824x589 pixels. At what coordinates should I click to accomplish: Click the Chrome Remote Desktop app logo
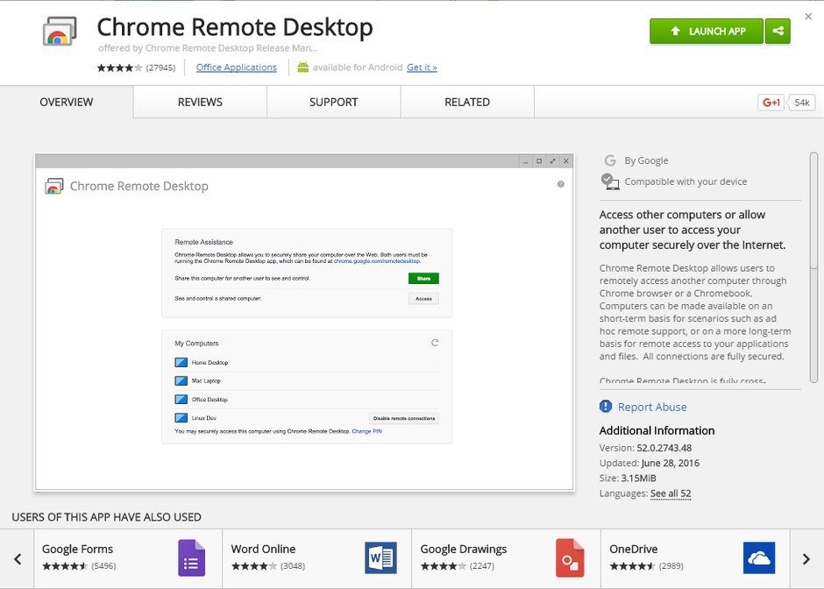59,31
